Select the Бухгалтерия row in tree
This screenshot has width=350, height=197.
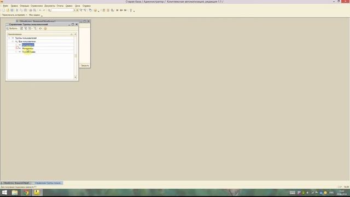pyautogui.click(x=28, y=45)
